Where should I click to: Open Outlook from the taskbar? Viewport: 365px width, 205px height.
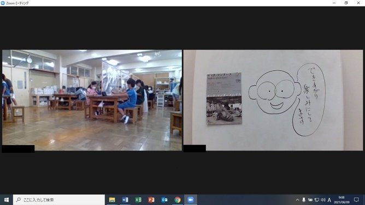point(164,200)
